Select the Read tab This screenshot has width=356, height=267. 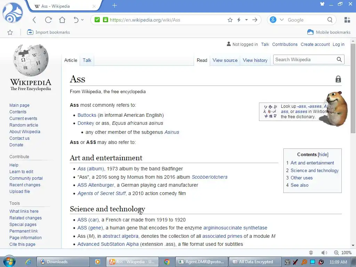(x=202, y=60)
